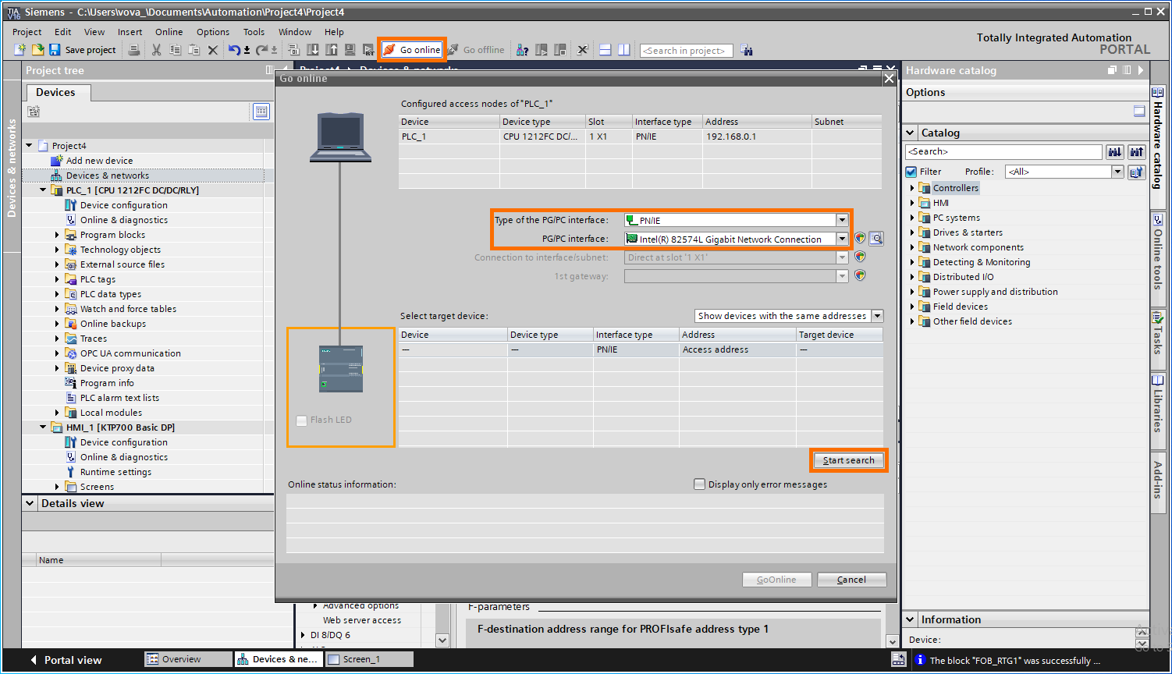Click the Go online toolbar button
This screenshot has width=1172, height=674.
point(413,50)
